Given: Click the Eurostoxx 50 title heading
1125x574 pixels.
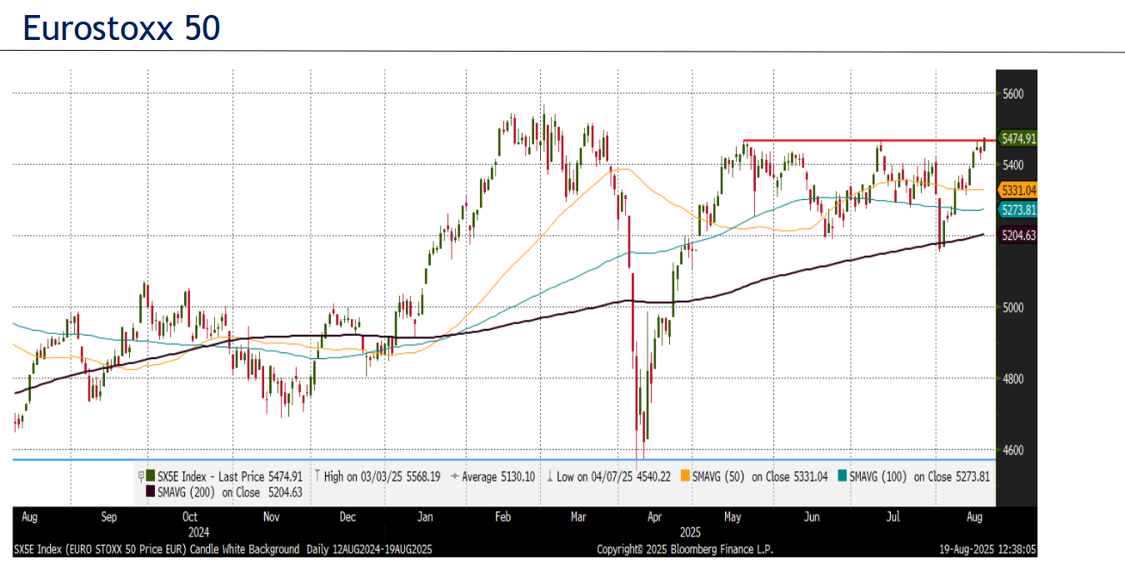Looking at the screenshot, I should (121, 28).
